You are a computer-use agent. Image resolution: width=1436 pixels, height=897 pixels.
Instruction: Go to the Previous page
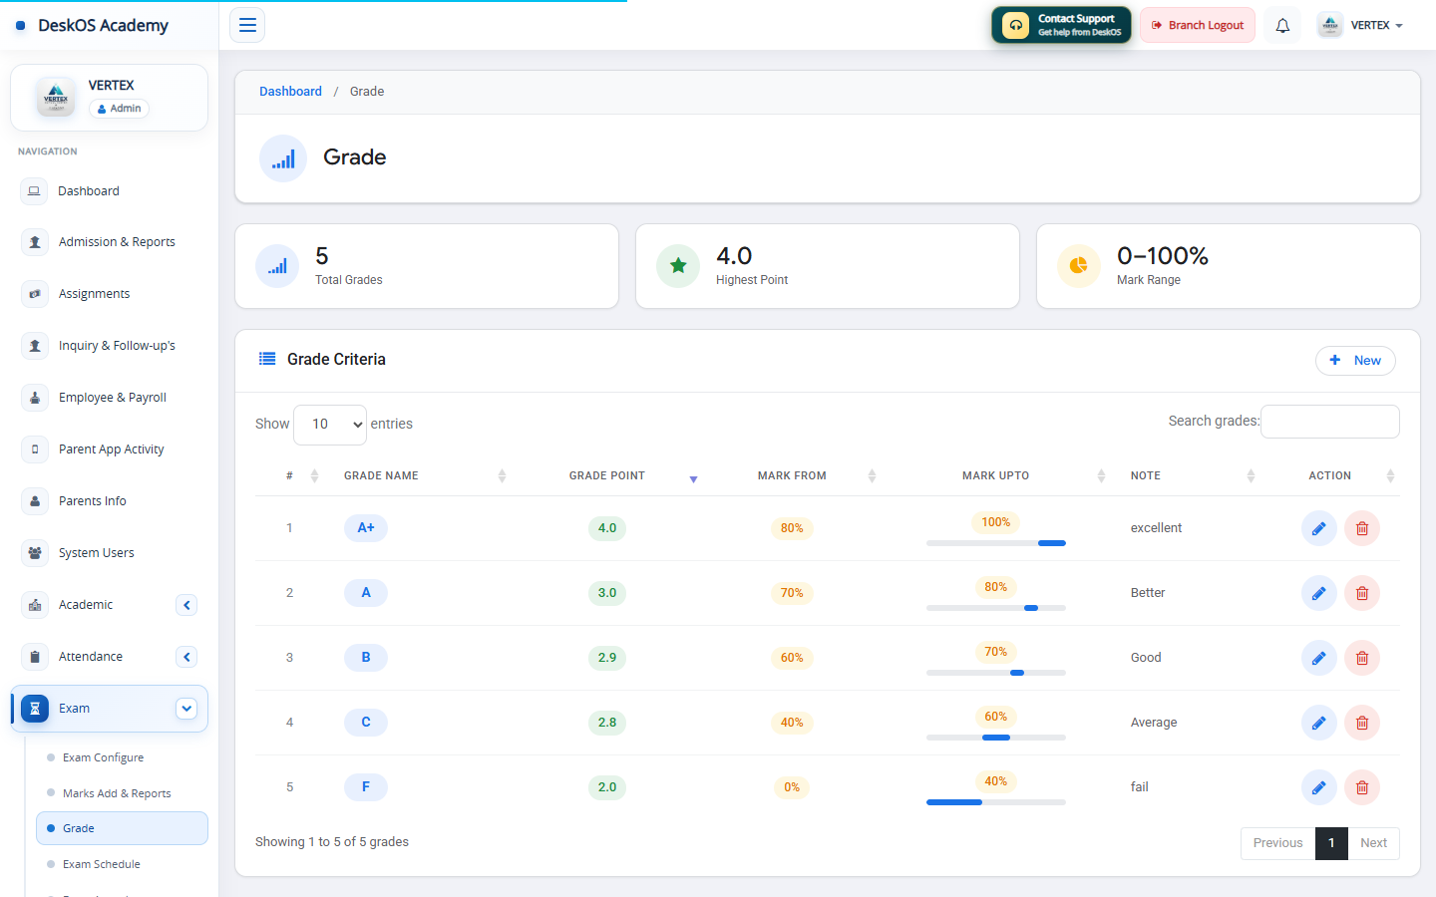[x=1278, y=843]
